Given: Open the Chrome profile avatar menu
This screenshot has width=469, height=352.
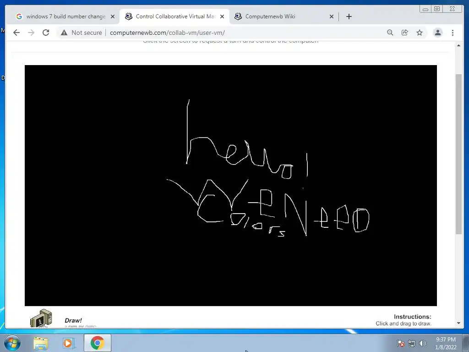Looking at the screenshot, I should 438,33.
